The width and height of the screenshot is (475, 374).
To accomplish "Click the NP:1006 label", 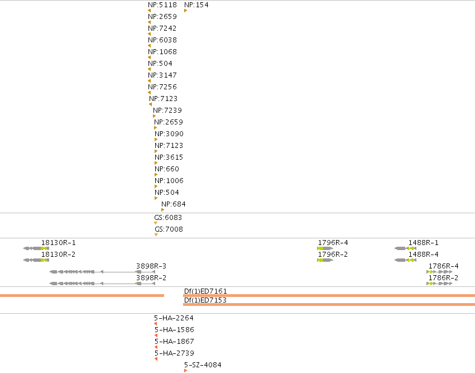I will pos(169,181).
